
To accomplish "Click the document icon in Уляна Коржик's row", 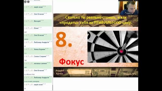I will pos(27,49).
